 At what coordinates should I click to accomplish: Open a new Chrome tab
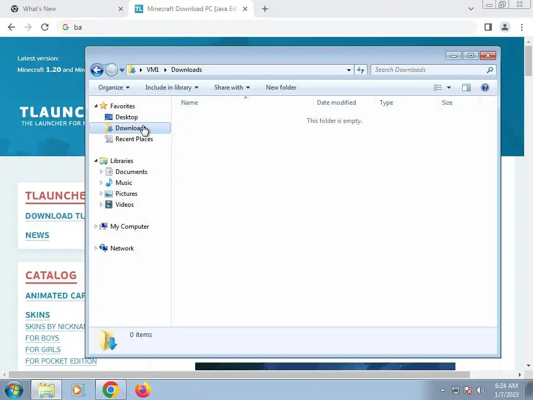click(265, 9)
